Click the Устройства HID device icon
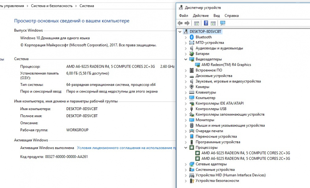The image size is (310, 188). 192,175
